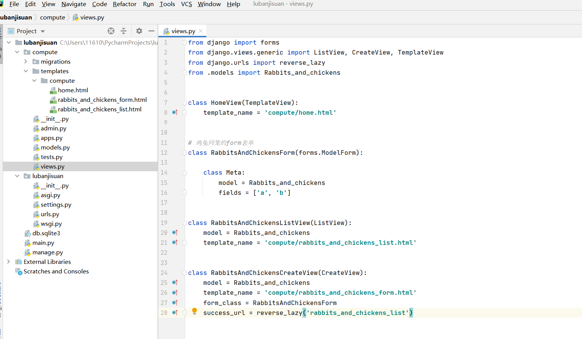This screenshot has width=582, height=339.
Task: Collapse the compute subfolder under templates
Action: click(x=34, y=80)
